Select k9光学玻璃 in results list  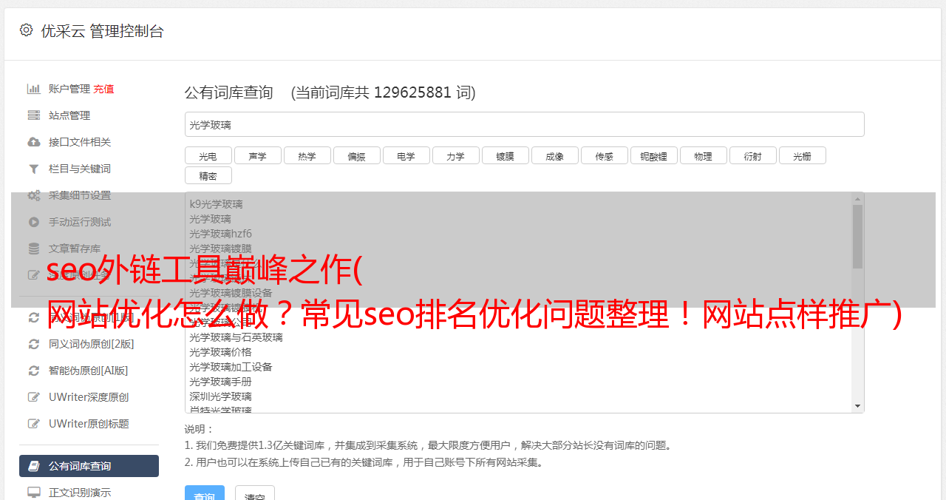[x=216, y=204]
